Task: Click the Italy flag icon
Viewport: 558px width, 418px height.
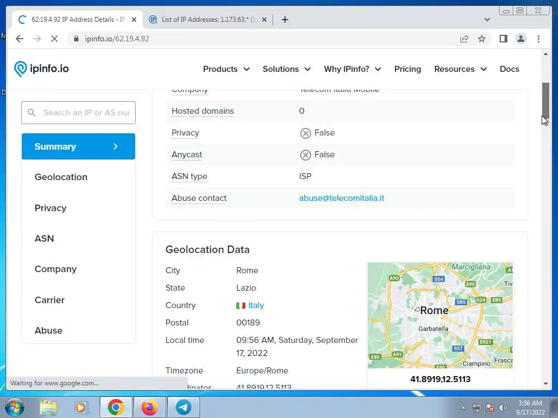Action: pos(241,305)
